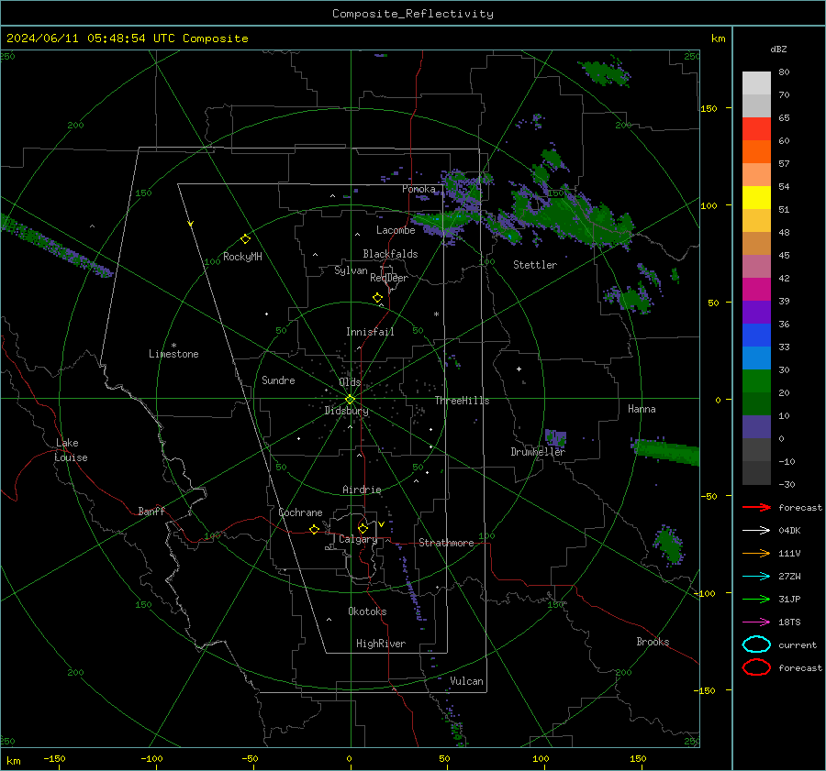Select the yellow radar-center marker at Didsbury
This screenshot has height=771, width=826.
pos(351,400)
